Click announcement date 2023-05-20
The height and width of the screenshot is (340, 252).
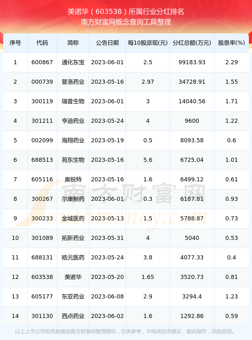107,277
